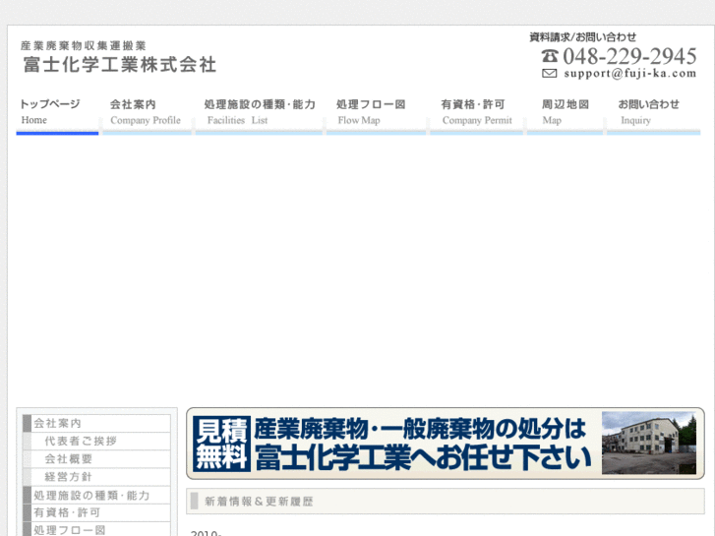Click 資料請求/お問い合わせ heading text
The image size is (715, 536).
tap(582, 37)
